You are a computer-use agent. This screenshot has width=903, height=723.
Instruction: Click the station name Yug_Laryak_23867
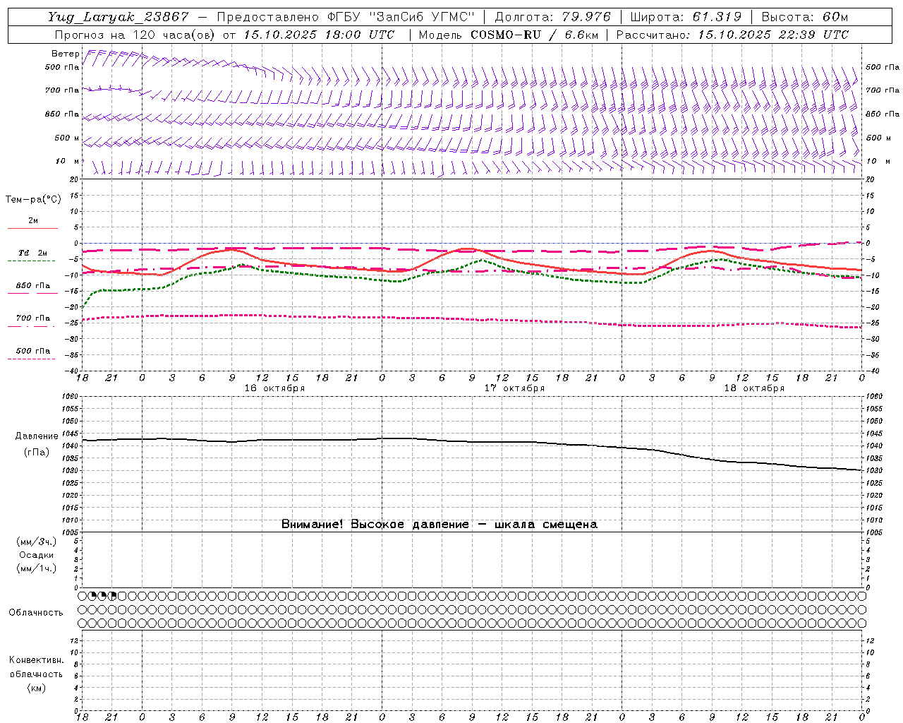119,17
